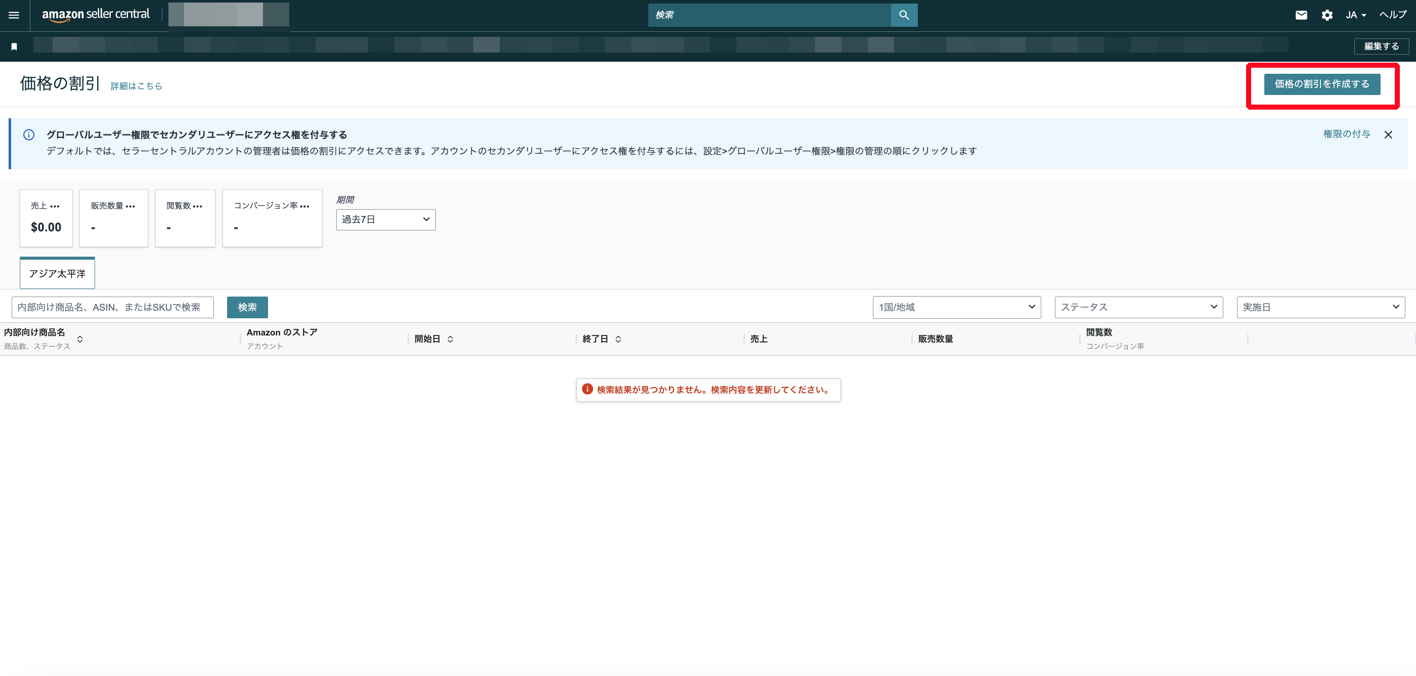Click the 編集する button

pyautogui.click(x=1382, y=46)
